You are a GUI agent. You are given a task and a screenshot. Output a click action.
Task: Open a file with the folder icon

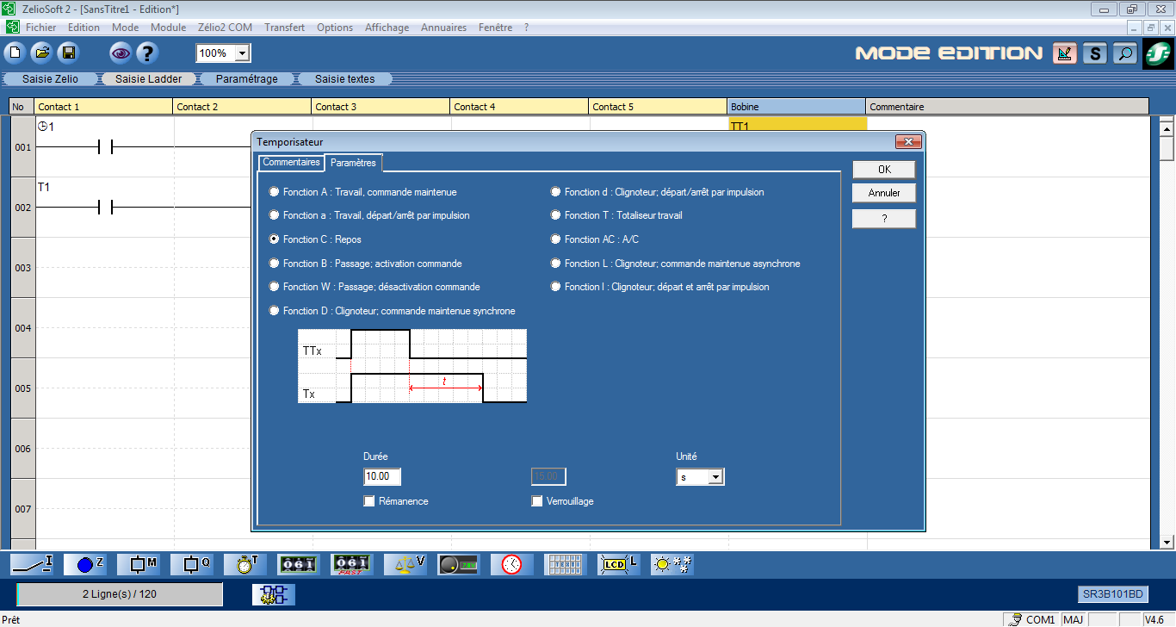click(x=41, y=53)
